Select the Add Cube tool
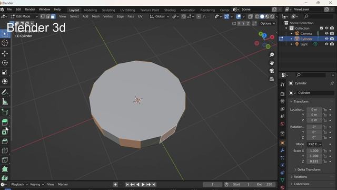The width and height of the screenshot is (337, 190). [x=5, y=112]
